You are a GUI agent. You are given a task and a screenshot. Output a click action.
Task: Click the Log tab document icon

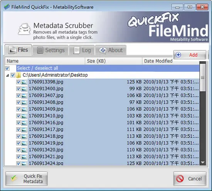[x=77, y=51]
